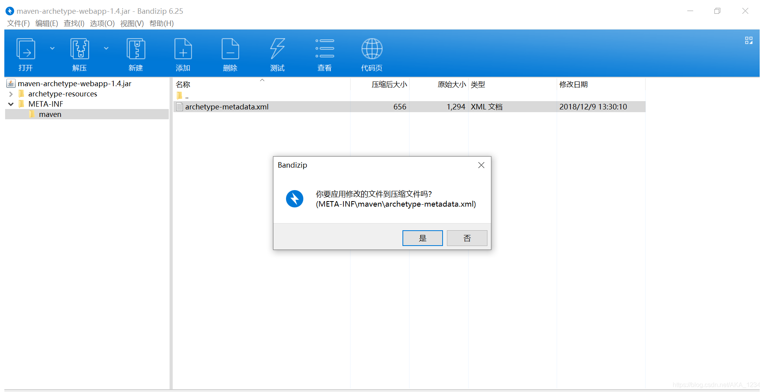Click the 656 compressed size cell

coord(400,107)
